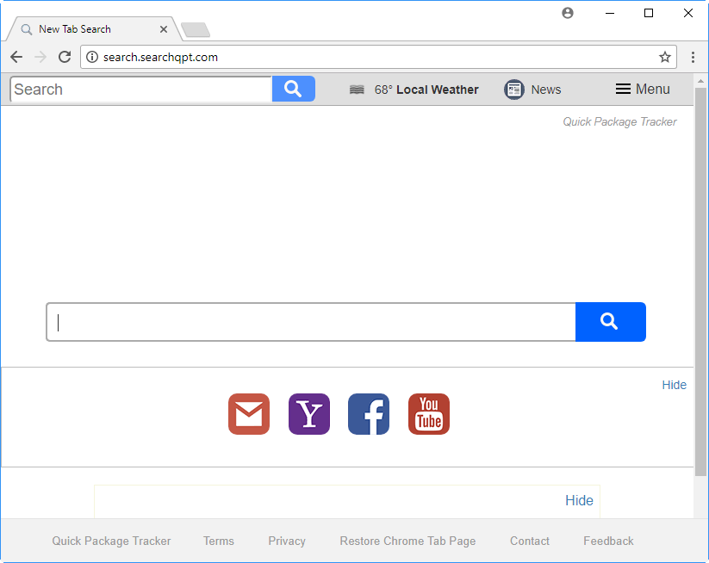Check the 68° Local Weather item
This screenshot has height=563, width=709.
pyautogui.click(x=414, y=90)
